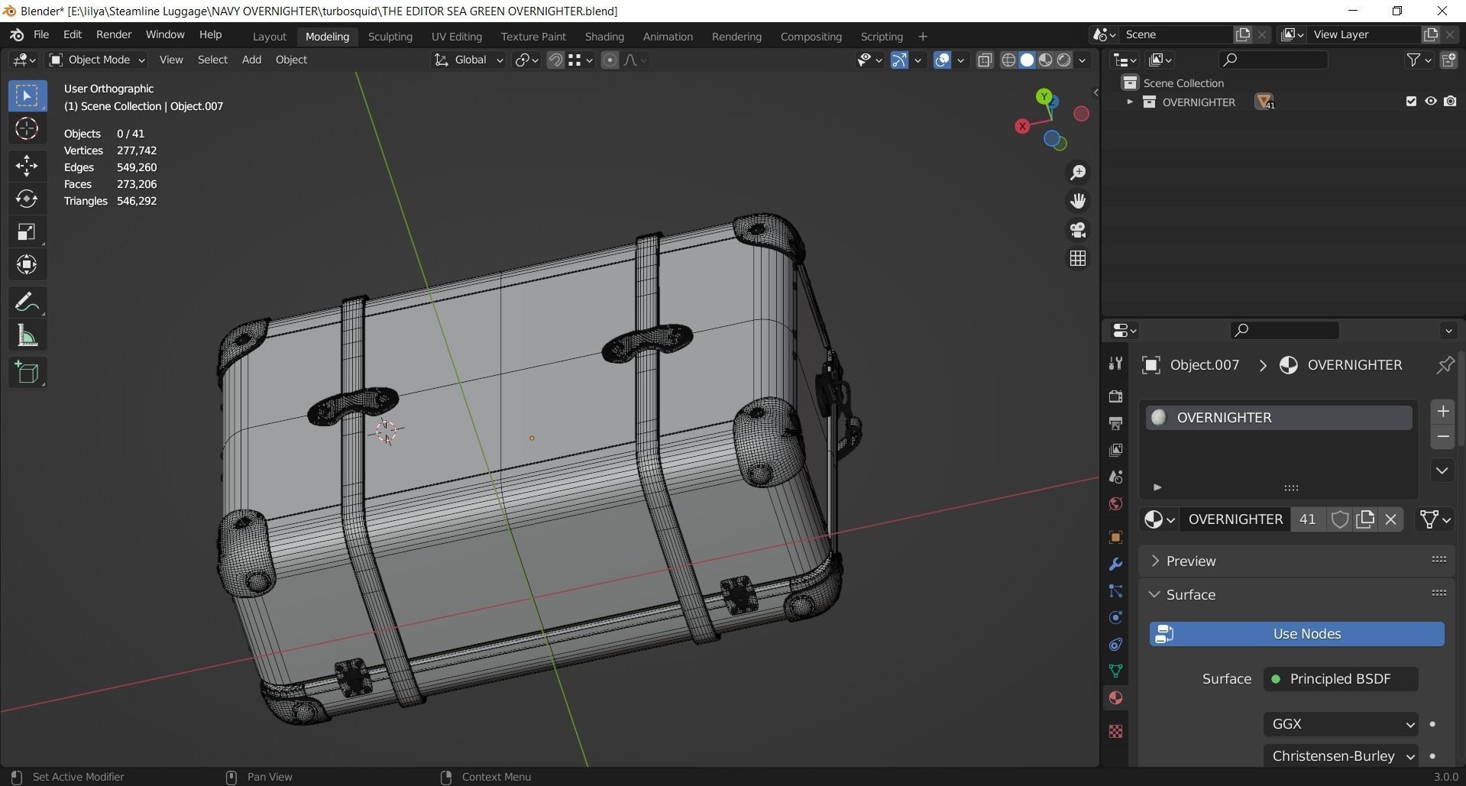The image size is (1466, 786).
Task: Expand the OVERNIGHTER collection tree
Action: pos(1130,102)
